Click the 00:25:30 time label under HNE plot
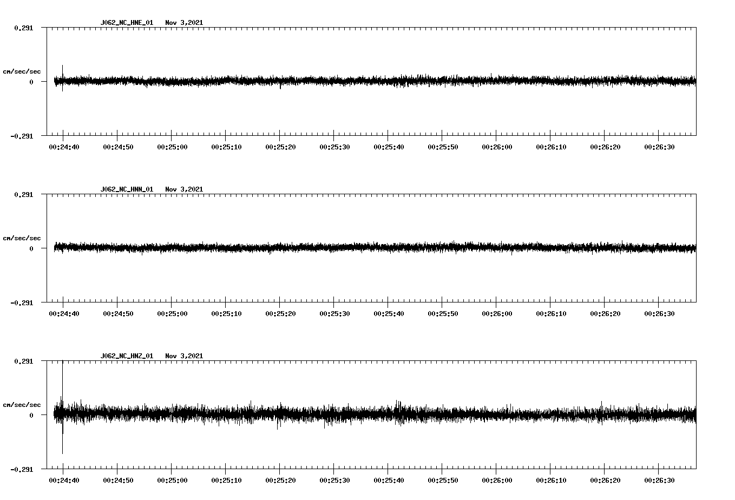 click(x=334, y=147)
